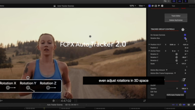Image resolution: width=195 pixels, height=110 pixels.
Task: Toggle the audio skimming icon
Action: tap(177, 105)
